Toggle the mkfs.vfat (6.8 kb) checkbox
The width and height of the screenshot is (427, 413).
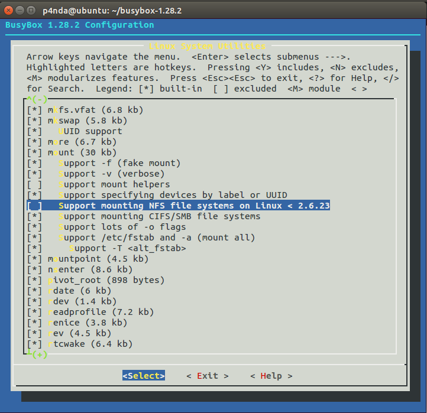[x=34, y=110]
